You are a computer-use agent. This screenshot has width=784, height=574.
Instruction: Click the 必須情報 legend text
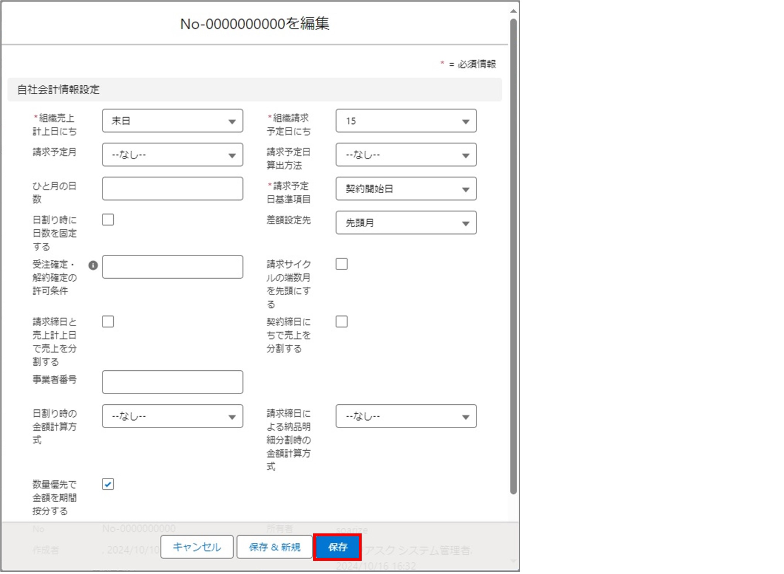click(477, 64)
